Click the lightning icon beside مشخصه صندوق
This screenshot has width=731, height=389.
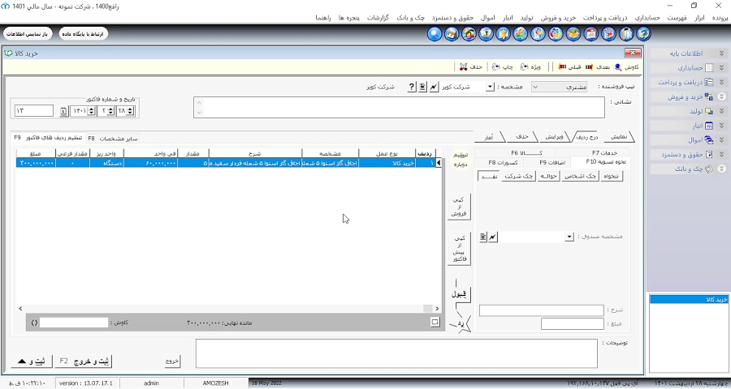493,237
